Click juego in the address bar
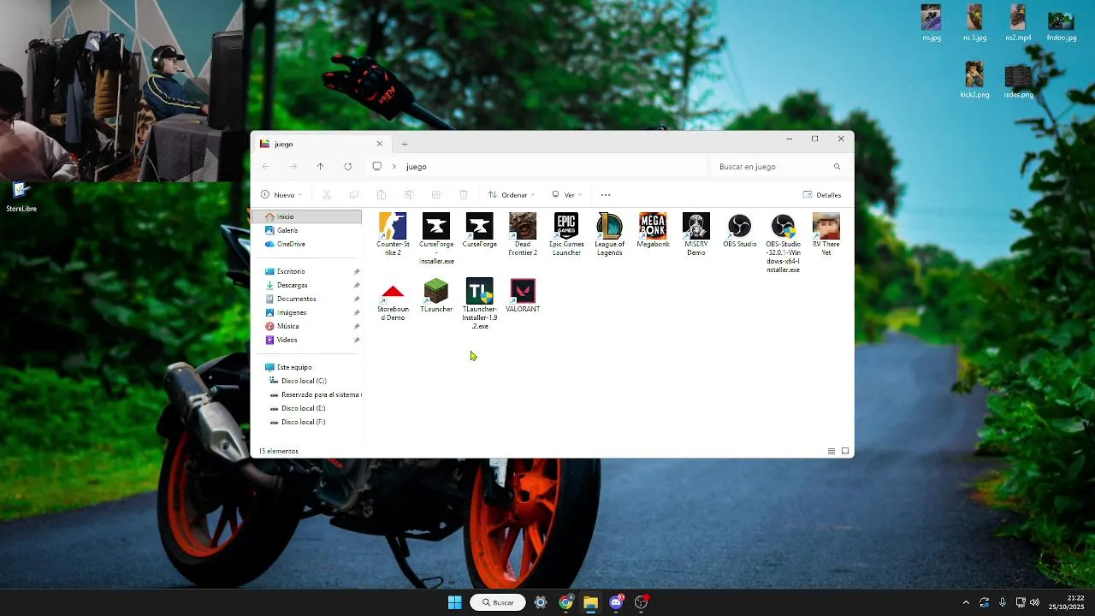The width and height of the screenshot is (1095, 616). click(x=417, y=167)
